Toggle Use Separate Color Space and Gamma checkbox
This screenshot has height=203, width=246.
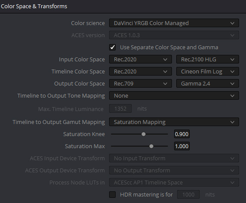(x=112, y=47)
